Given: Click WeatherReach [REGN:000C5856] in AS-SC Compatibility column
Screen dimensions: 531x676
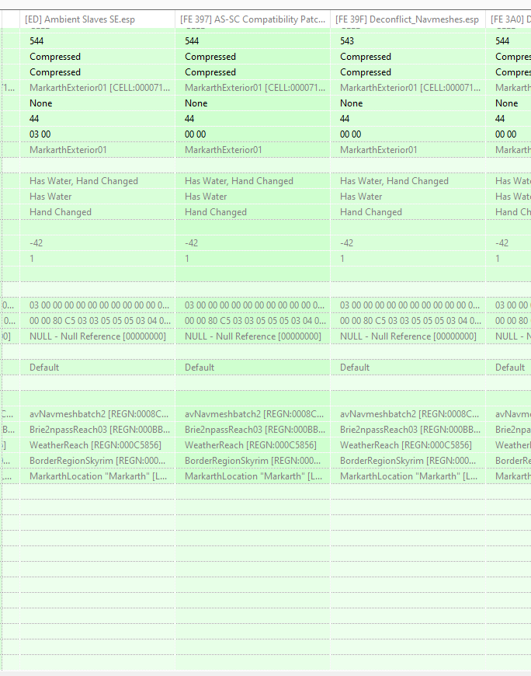Looking at the screenshot, I should pyautogui.click(x=251, y=445).
